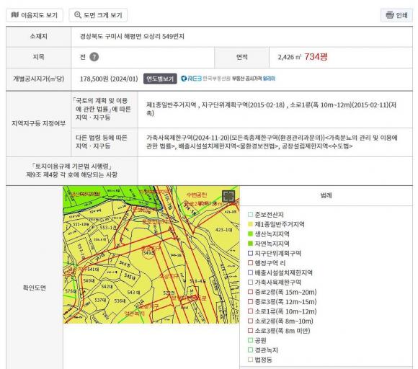This screenshot has height=369, width=418.
Task: Click the fullscreen expand icon on the map
Action: [x=228, y=197]
